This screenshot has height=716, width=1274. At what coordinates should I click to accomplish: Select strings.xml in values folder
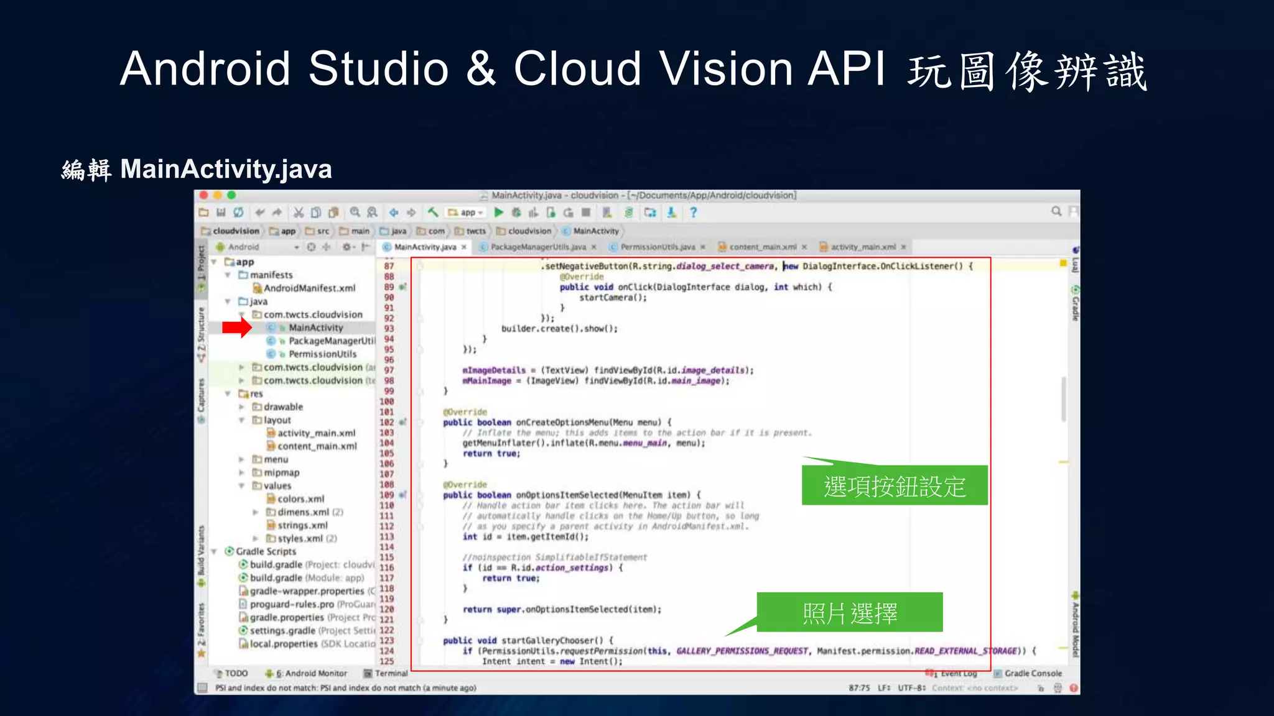click(297, 526)
